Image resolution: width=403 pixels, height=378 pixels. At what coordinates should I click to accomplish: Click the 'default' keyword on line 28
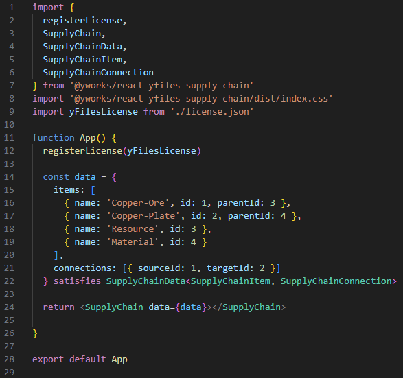coord(88,359)
